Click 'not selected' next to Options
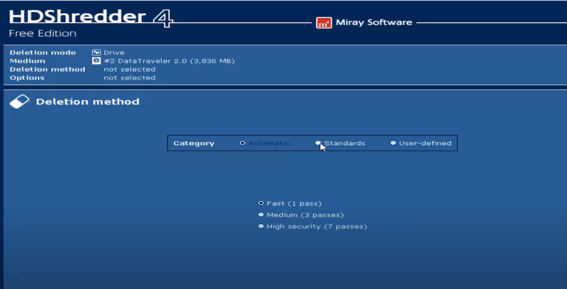The height and width of the screenshot is (289, 567). tap(129, 78)
